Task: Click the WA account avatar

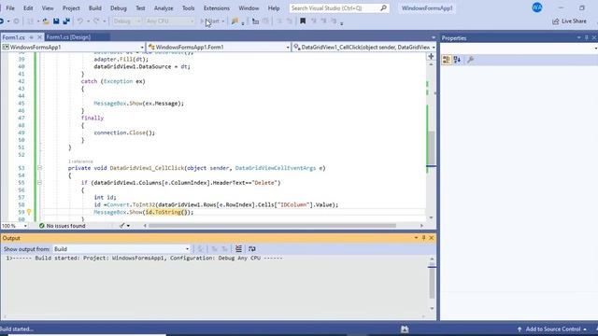Action: tap(537, 7)
